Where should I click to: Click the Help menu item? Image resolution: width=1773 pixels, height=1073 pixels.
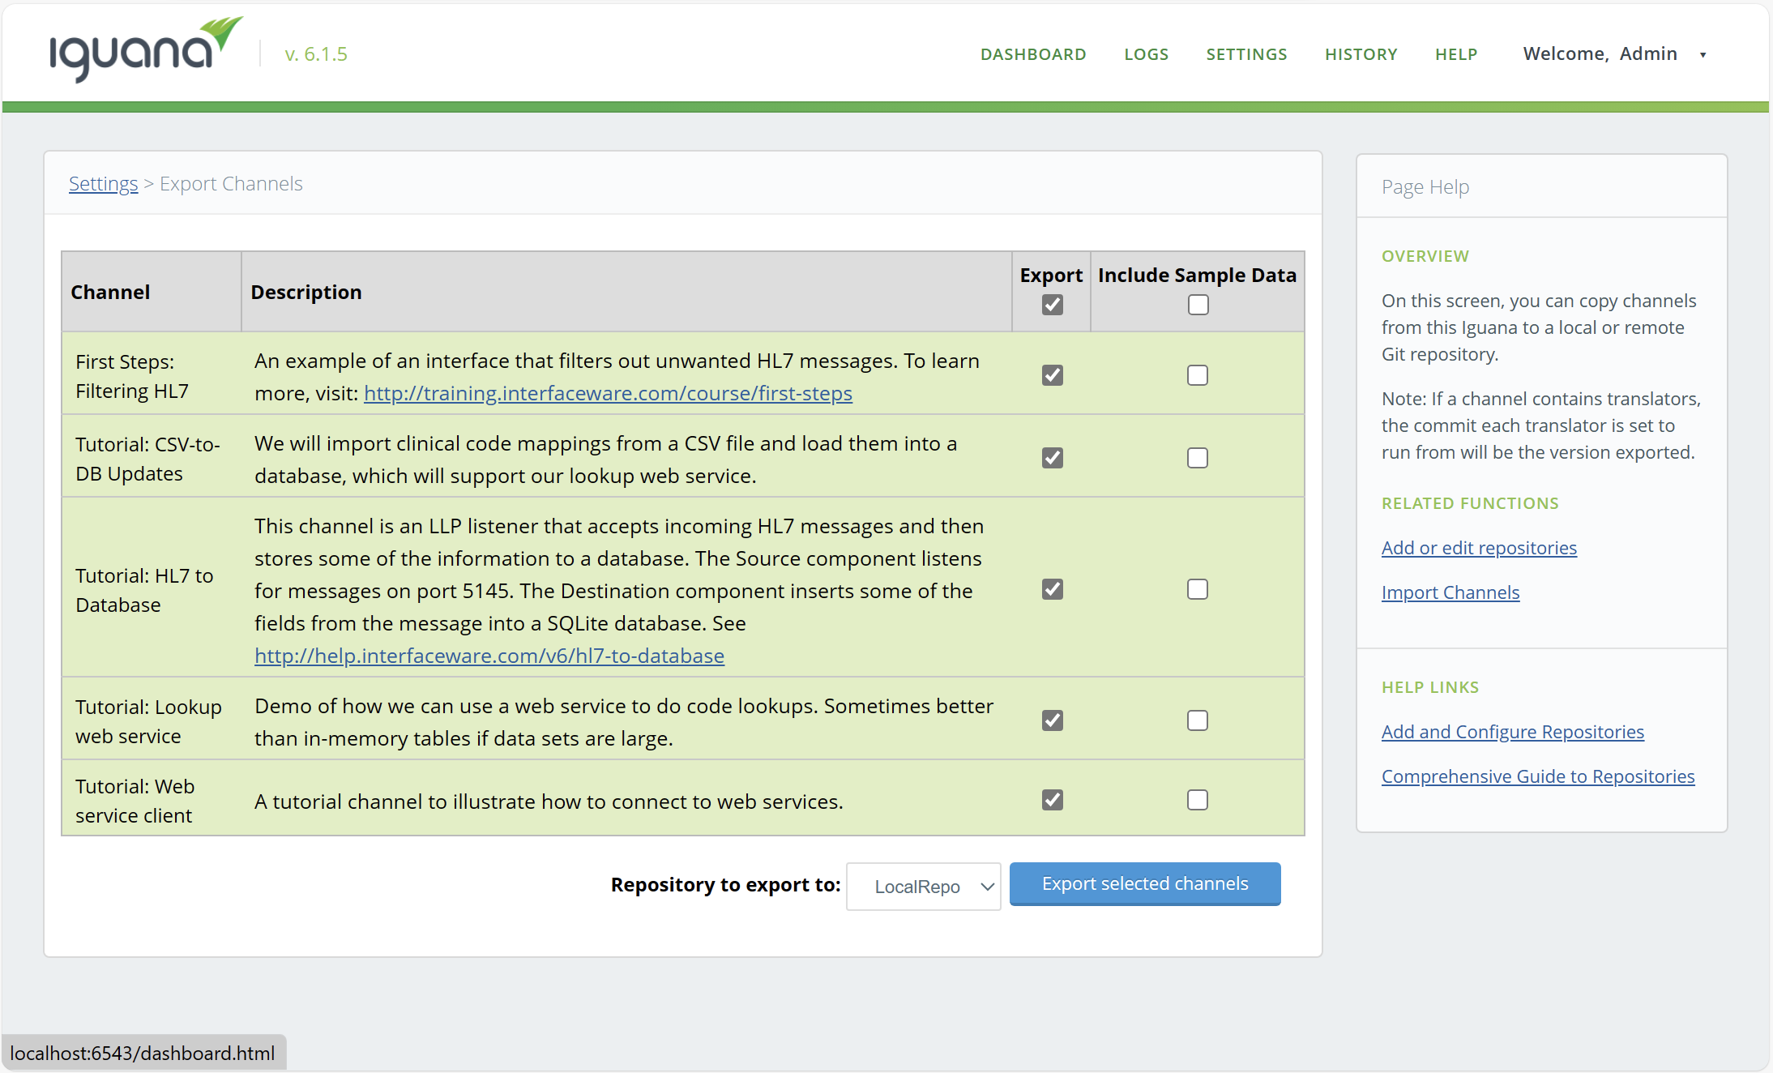click(1456, 54)
